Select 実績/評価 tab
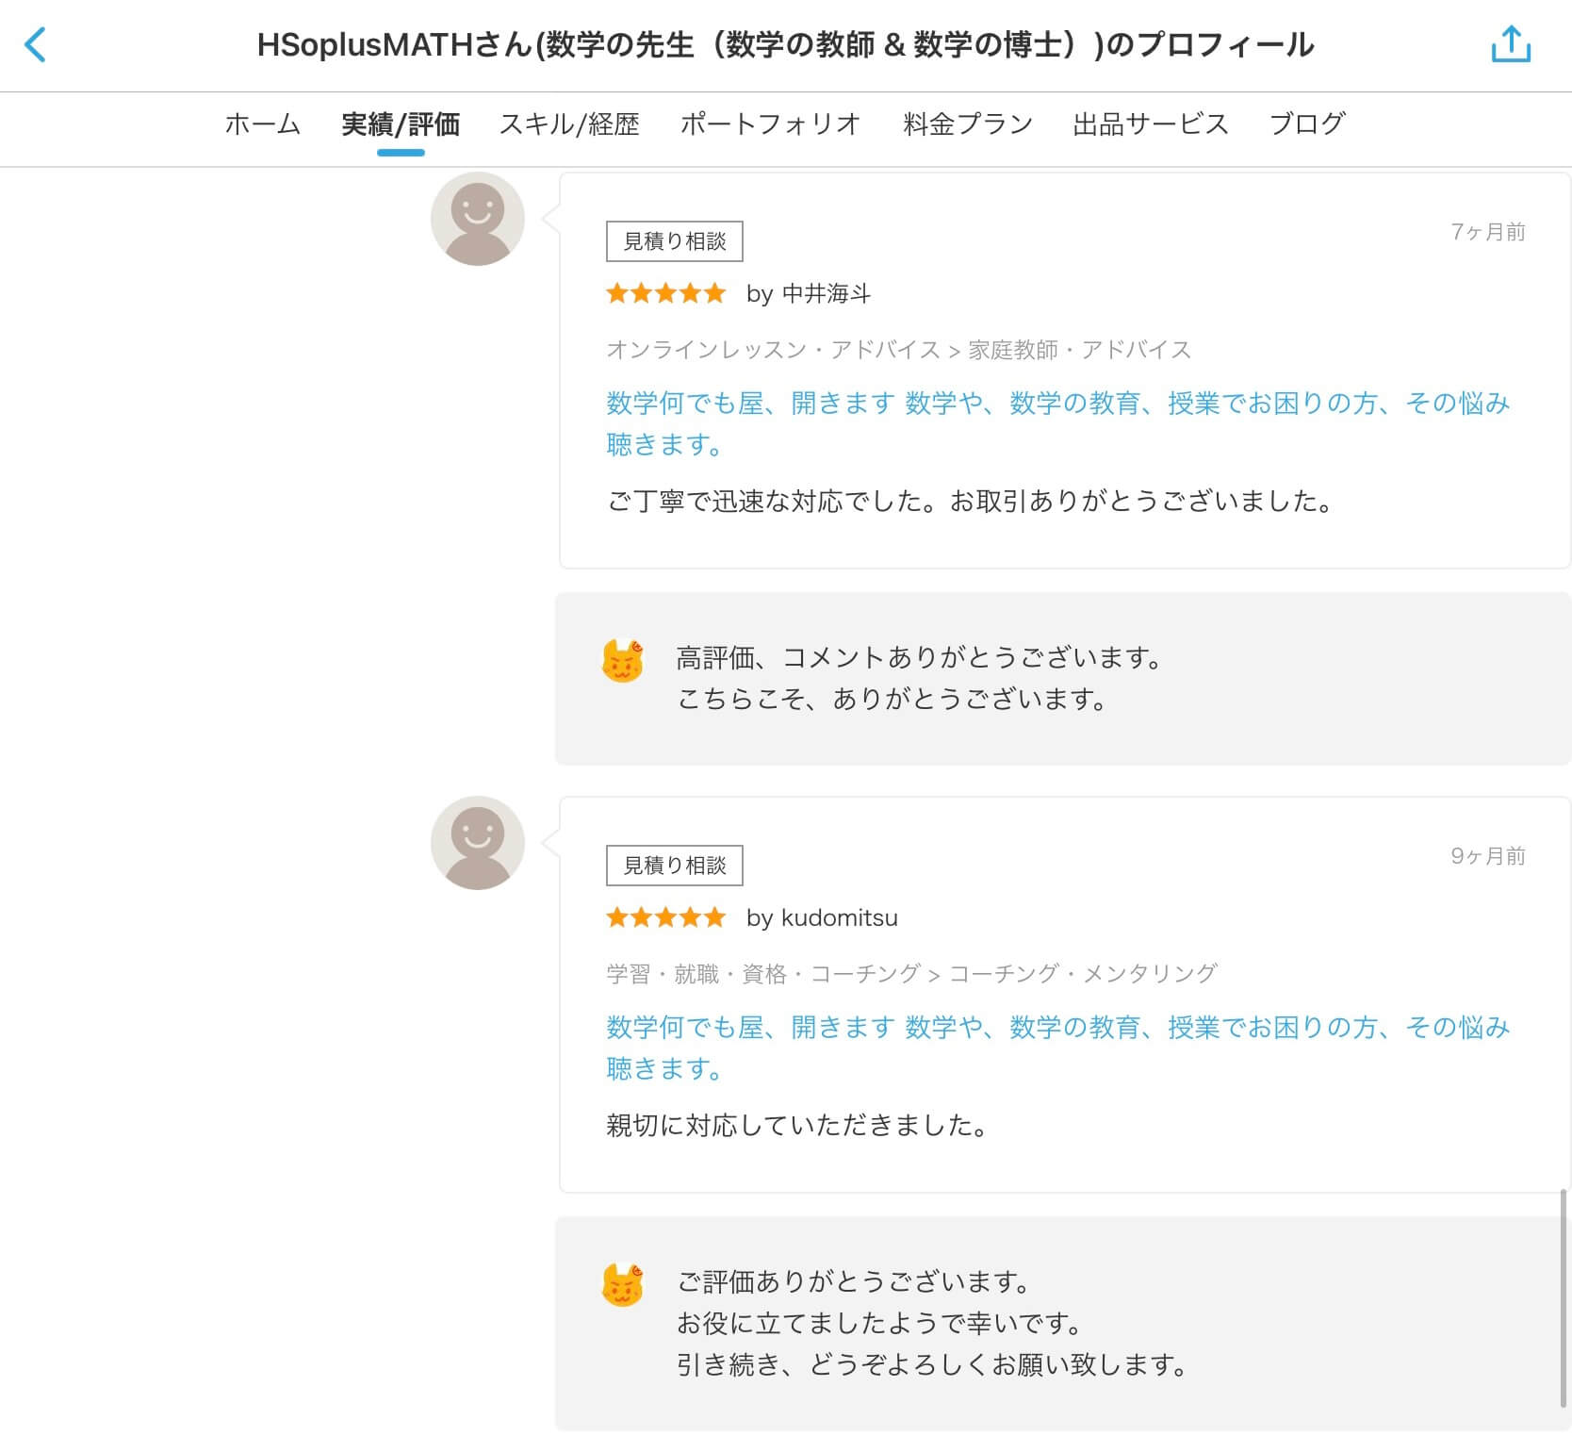This screenshot has height=1436, width=1572. click(401, 124)
